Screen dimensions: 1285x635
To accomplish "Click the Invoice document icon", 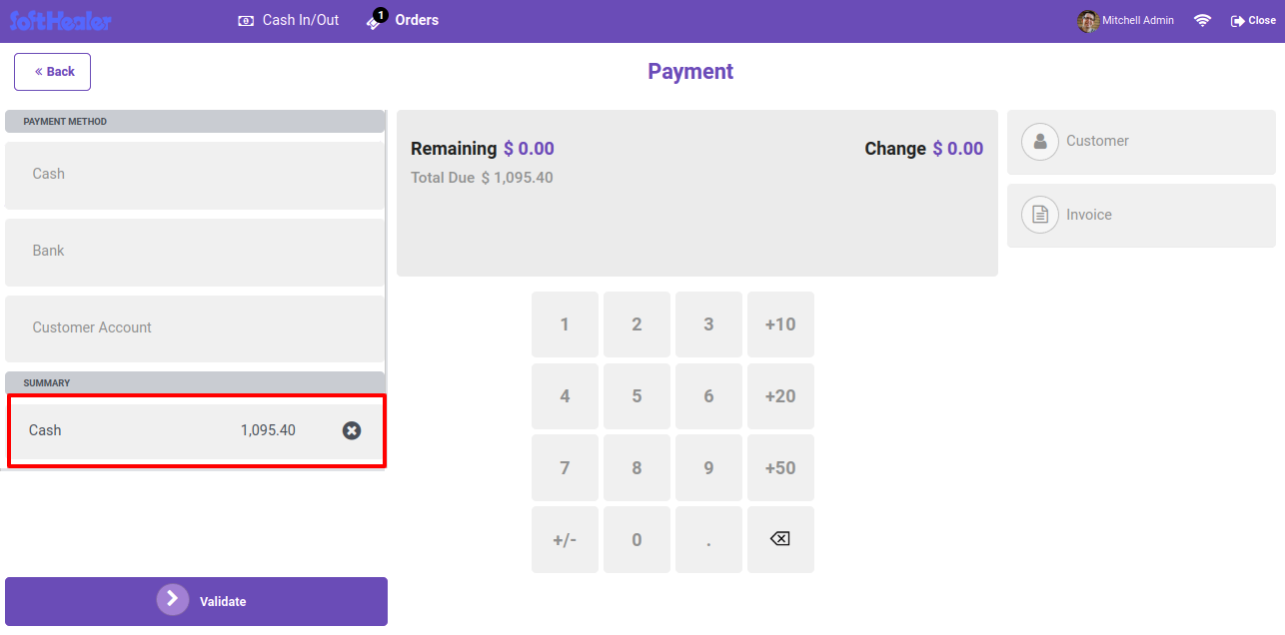I will [1040, 215].
